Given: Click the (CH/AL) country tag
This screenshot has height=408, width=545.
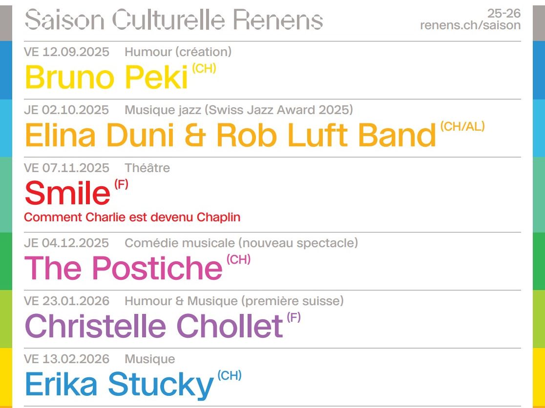Looking at the screenshot, I should pyautogui.click(x=462, y=127).
